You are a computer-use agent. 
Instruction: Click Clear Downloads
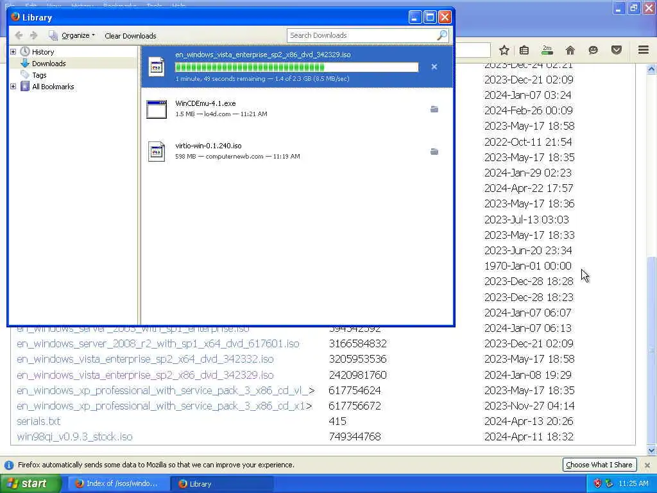[130, 36]
